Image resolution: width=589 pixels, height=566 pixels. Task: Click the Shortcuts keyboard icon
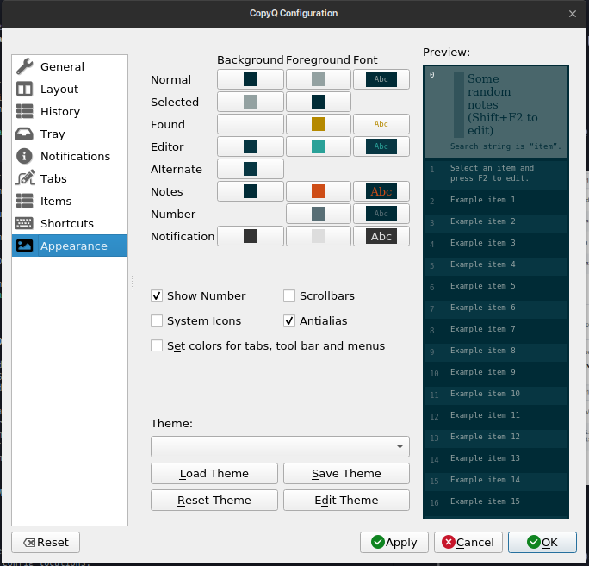[x=24, y=223]
